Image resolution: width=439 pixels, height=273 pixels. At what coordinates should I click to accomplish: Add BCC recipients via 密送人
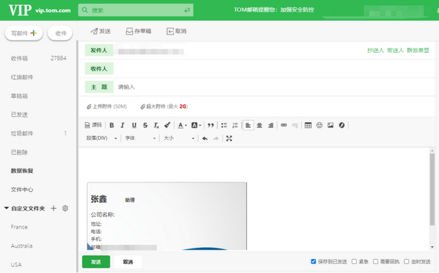pos(395,50)
